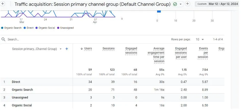Click the sort arrow on the Users column
241x111 pixels.
coord(82,48)
